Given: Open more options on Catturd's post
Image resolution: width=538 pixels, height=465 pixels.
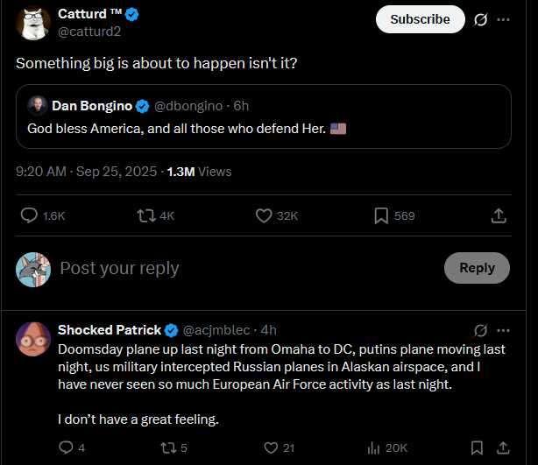Looking at the screenshot, I should (503, 19).
